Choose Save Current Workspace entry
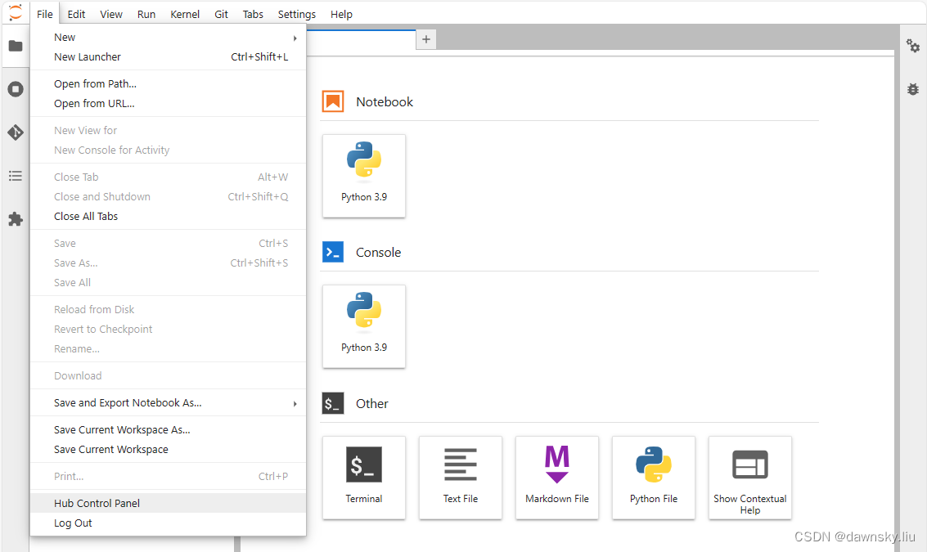Viewport: 927px width, 552px height. [168, 449]
